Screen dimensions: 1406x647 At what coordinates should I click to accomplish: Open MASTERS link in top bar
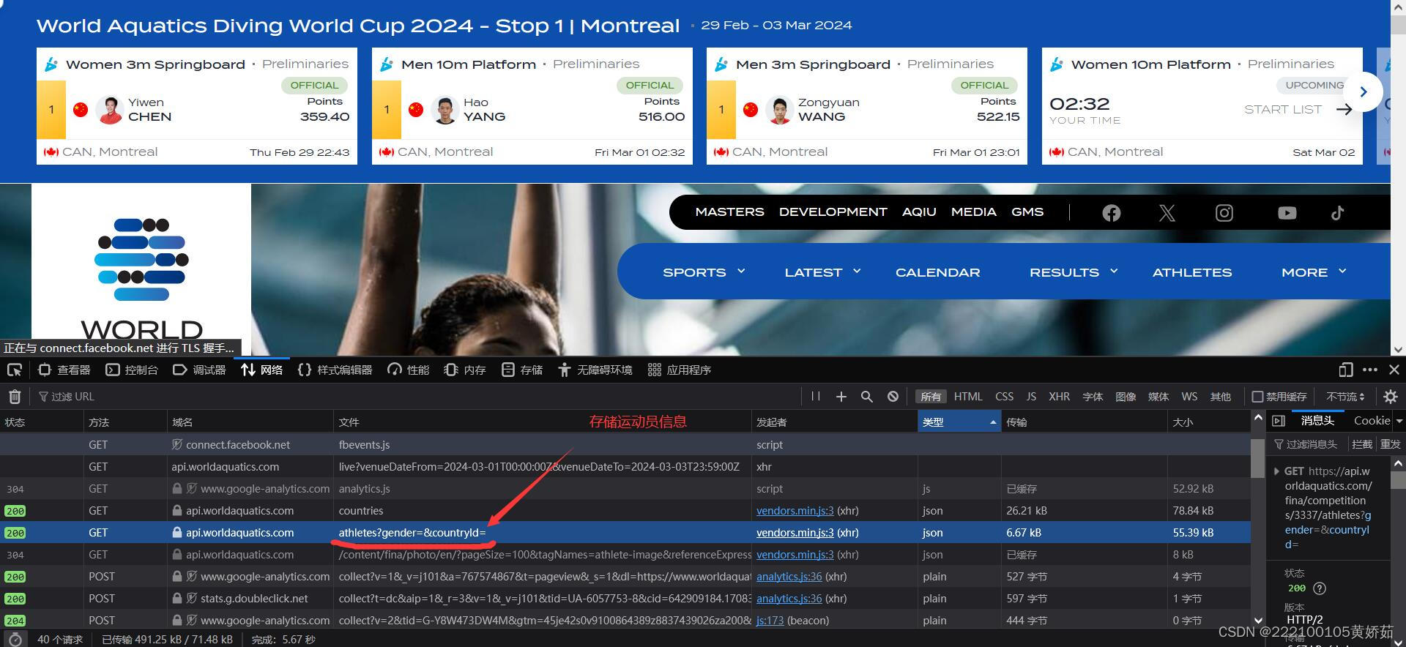(x=729, y=212)
